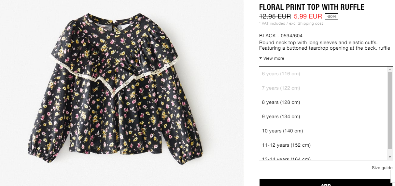The height and width of the screenshot is (186, 395).
Task: Click the size list scrollbar thumb
Action: coord(390,110)
